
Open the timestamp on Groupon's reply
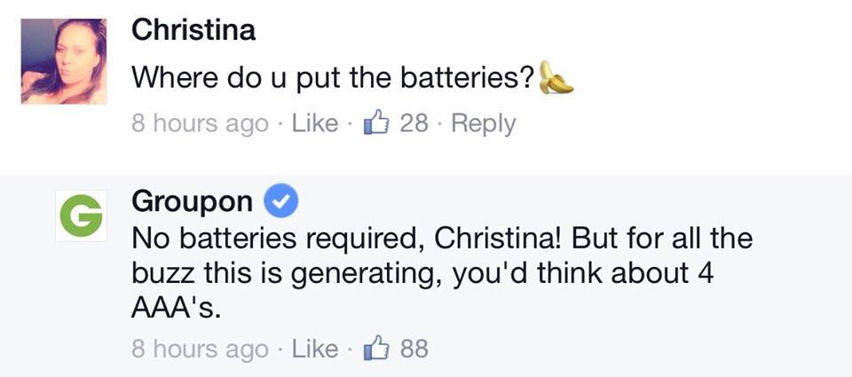(x=200, y=349)
